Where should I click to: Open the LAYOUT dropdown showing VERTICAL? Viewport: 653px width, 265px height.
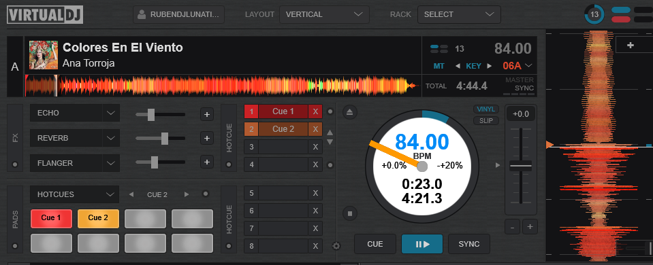(324, 14)
